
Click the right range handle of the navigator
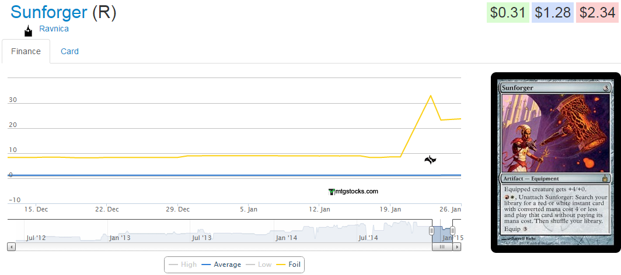[x=452, y=231]
